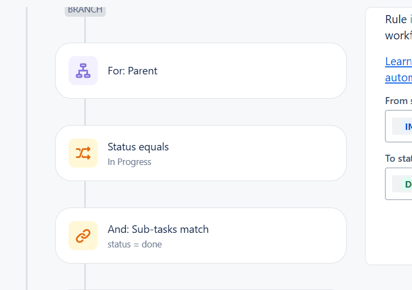Click the 'In Progress' condition subtitle
The image size is (412, 290).
tap(129, 162)
